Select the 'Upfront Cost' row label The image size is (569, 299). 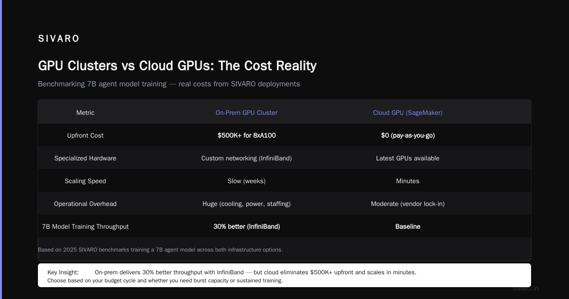(85, 135)
